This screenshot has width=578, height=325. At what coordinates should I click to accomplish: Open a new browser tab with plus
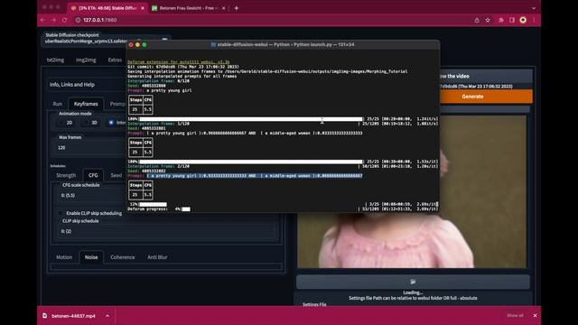[237, 8]
